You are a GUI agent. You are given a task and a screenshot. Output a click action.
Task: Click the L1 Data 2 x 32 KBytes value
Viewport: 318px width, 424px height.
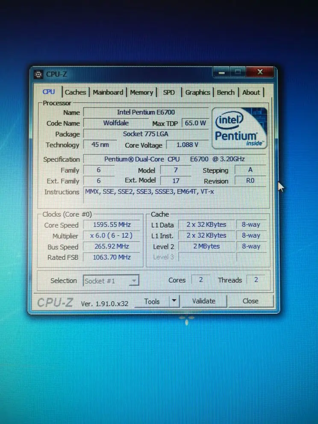[206, 225]
